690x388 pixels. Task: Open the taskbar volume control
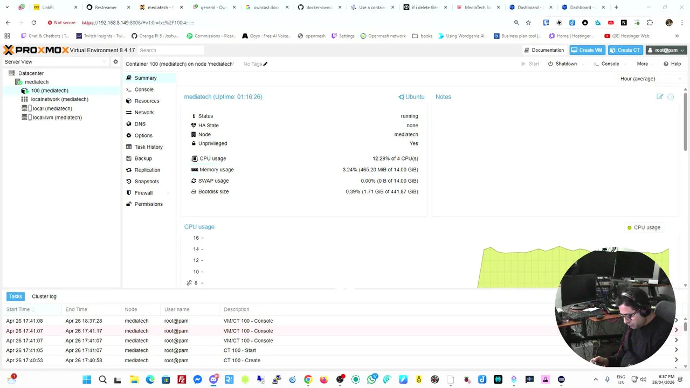643,379
